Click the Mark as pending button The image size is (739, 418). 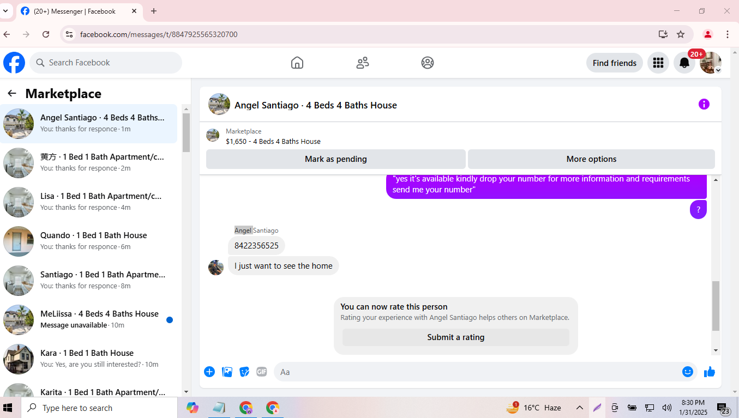tap(336, 159)
